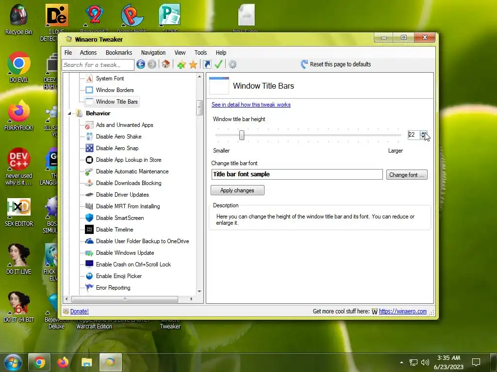Open Disable Downloads Blocking tweak
This screenshot has width=497, height=372.
pyautogui.click(x=129, y=183)
